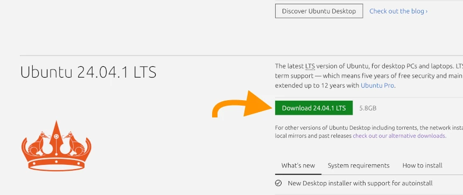Click the checkmark icon beside New Desktop installer

278,183
